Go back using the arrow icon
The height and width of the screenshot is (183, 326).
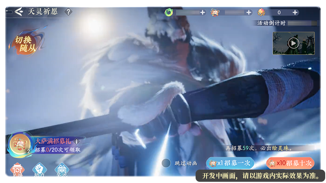[19, 12]
